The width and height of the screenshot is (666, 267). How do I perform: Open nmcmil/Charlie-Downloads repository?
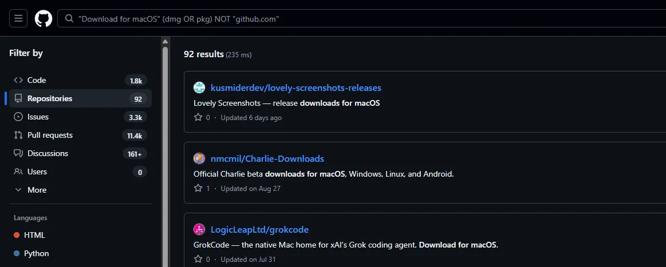tap(267, 159)
